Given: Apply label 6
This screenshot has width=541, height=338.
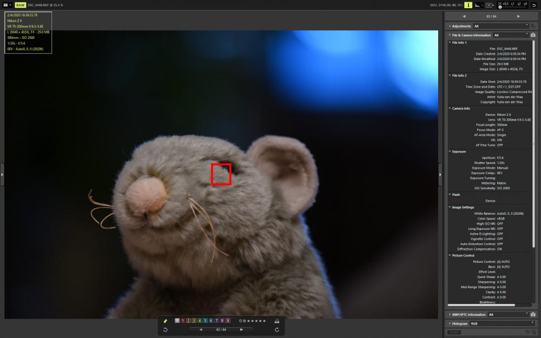Looking at the screenshot, I should pyautogui.click(x=211, y=321).
